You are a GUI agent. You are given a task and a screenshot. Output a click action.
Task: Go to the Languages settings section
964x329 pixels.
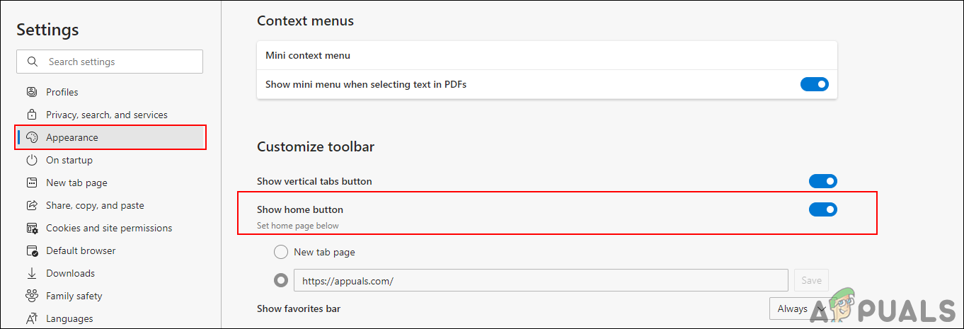pos(69,318)
